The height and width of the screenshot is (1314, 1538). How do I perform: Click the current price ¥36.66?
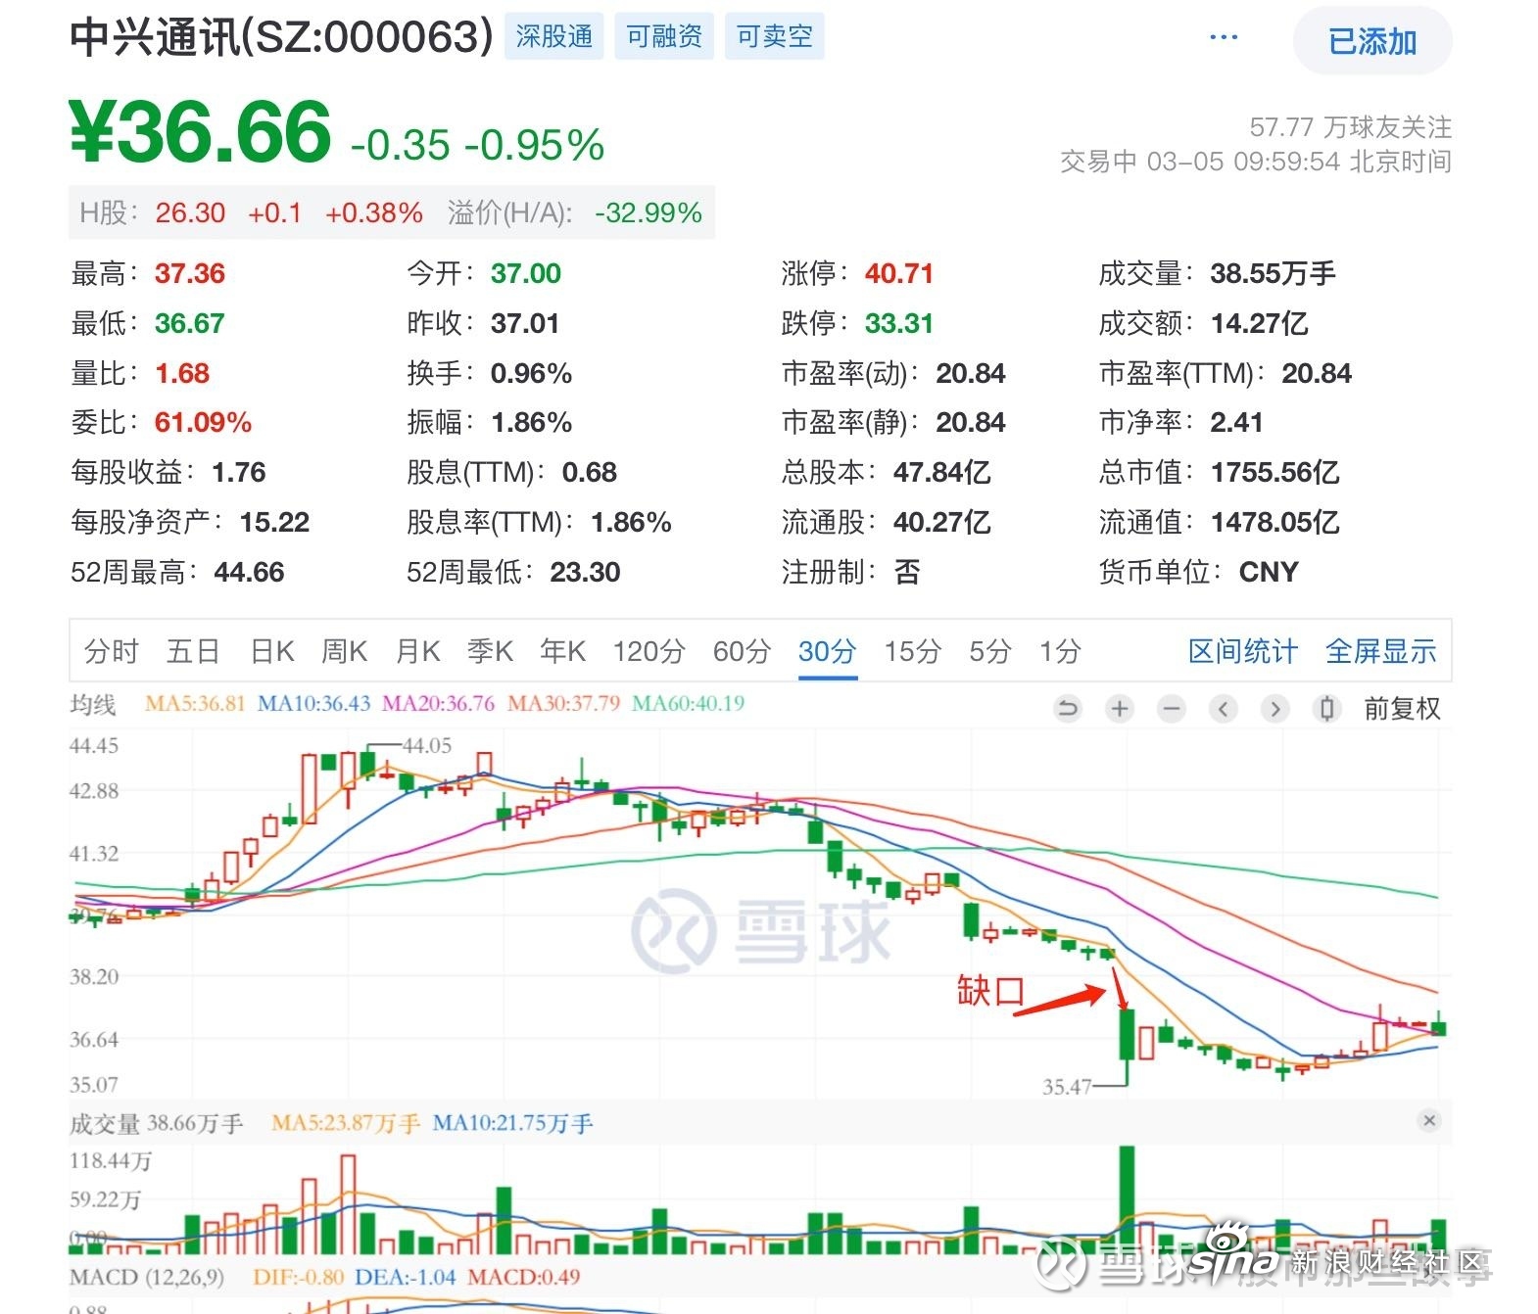point(201,132)
